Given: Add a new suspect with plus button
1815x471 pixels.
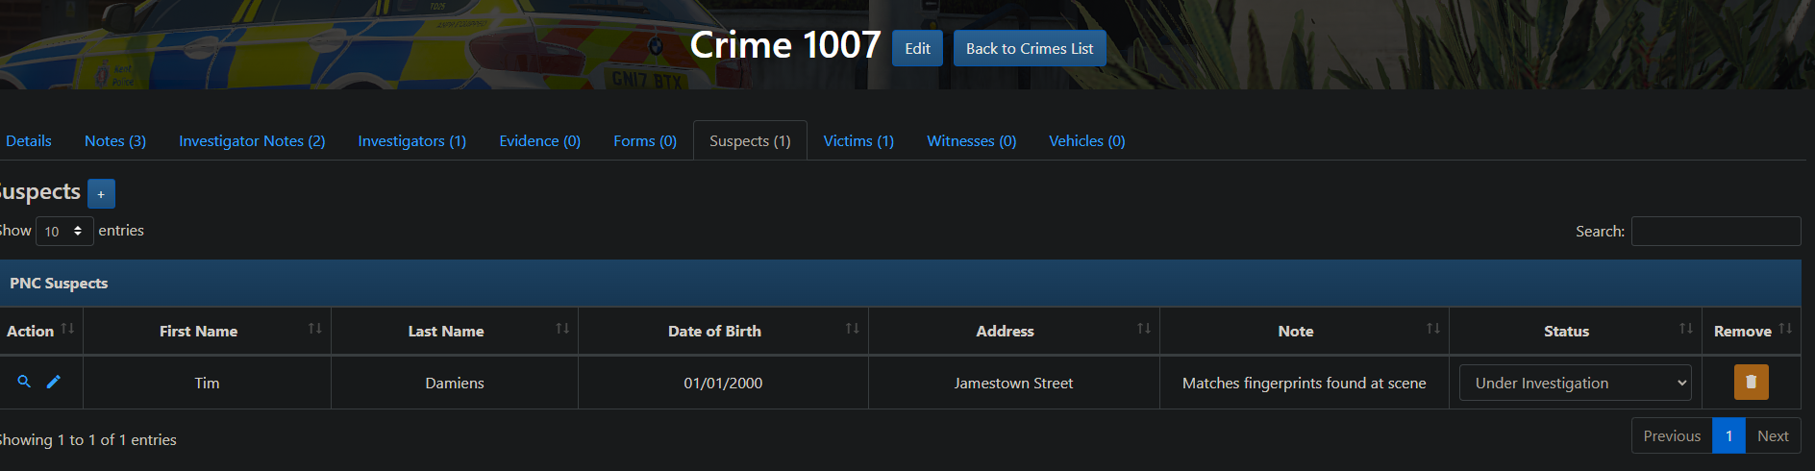Looking at the screenshot, I should tap(101, 193).
